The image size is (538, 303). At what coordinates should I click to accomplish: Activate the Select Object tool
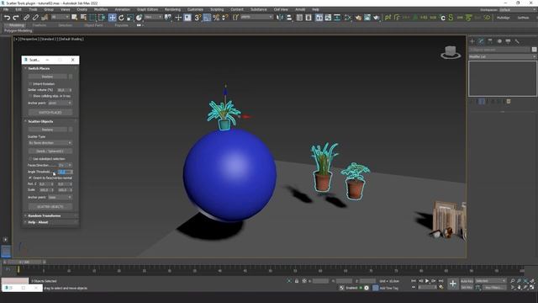pyautogui.click(x=74, y=18)
